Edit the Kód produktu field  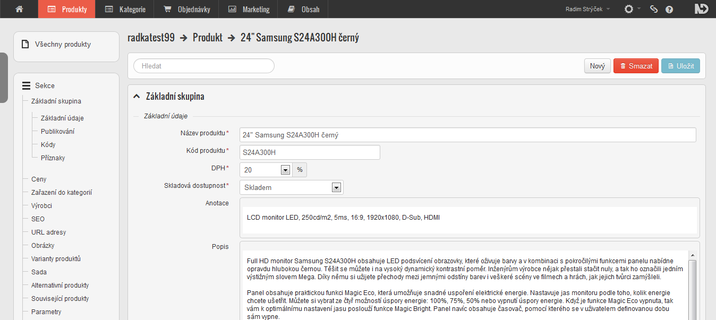310,152
